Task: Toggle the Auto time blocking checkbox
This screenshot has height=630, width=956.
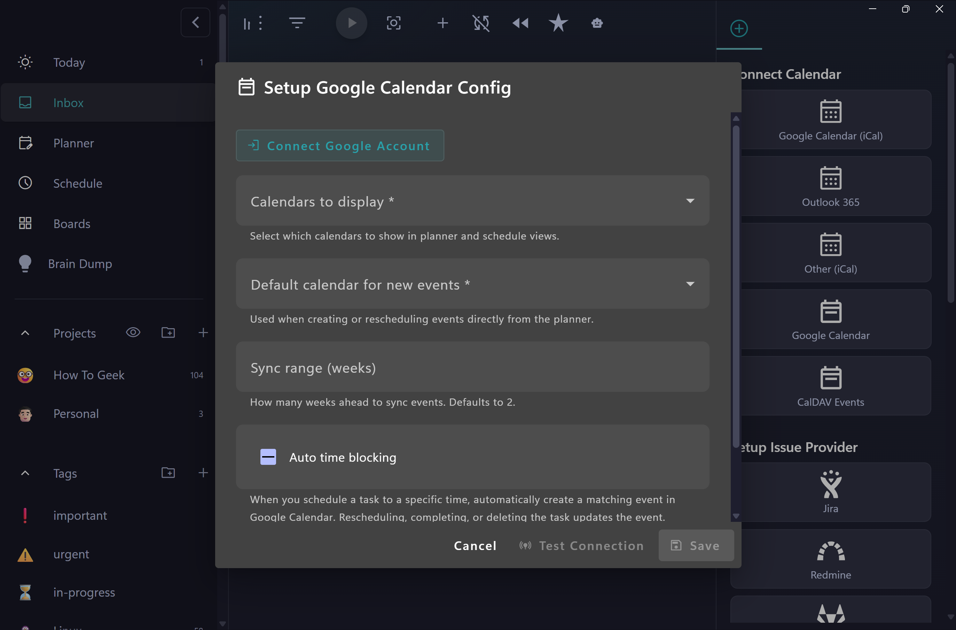Action: point(268,457)
